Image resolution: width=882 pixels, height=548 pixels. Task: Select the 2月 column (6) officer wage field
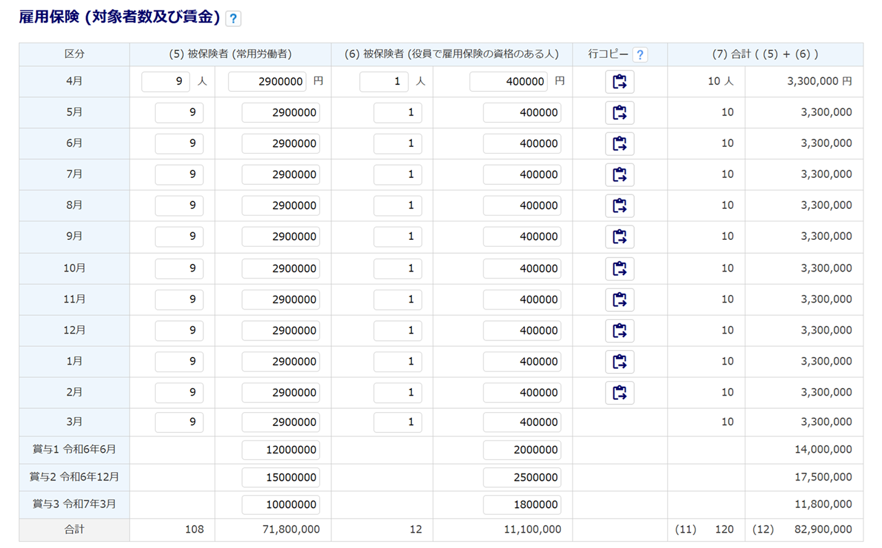(522, 392)
